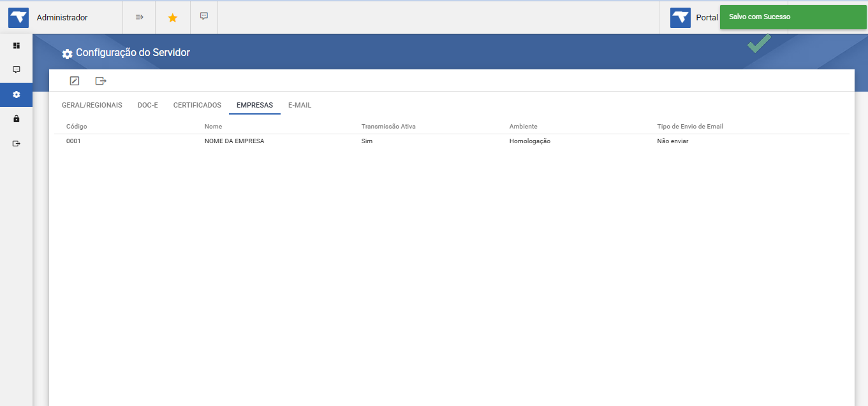Select the settings gear icon in the sidebar

17,95
